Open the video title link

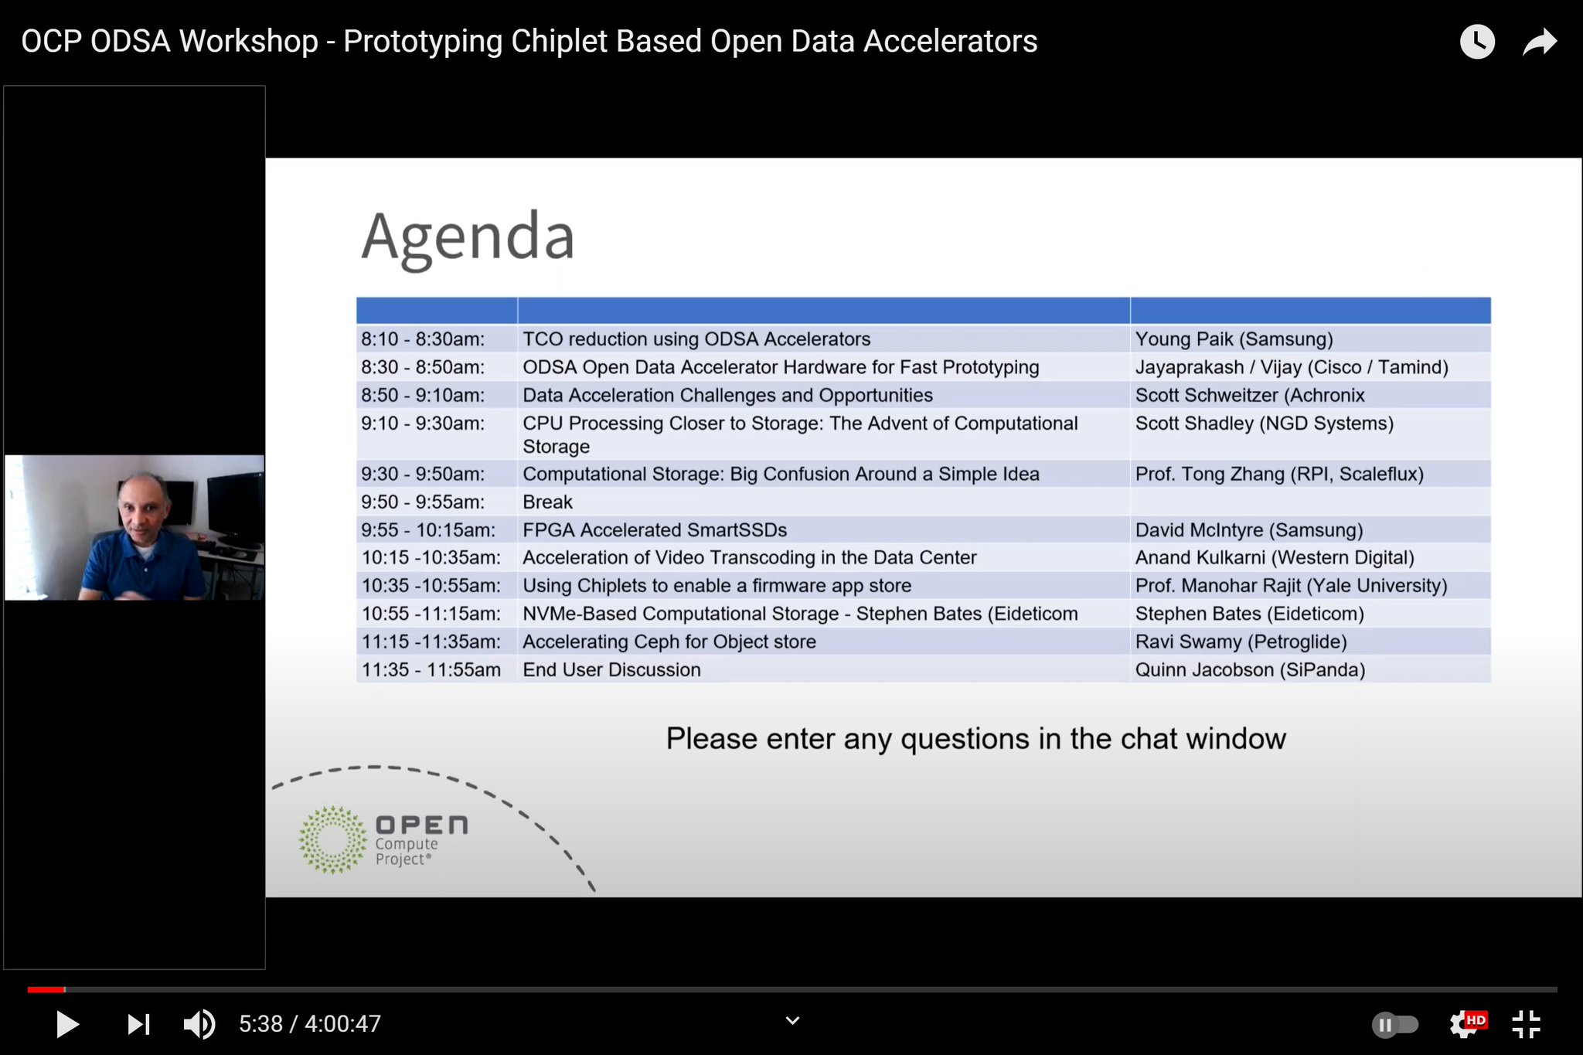point(529,40)
